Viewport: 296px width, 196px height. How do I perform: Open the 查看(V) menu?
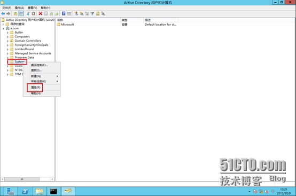[x=32, y=7]
